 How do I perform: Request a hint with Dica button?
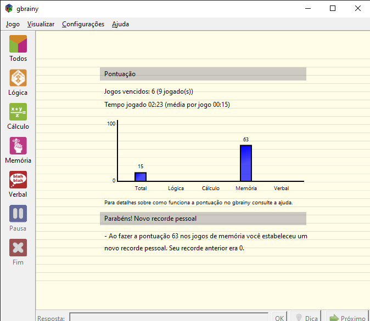coord(305,318)
